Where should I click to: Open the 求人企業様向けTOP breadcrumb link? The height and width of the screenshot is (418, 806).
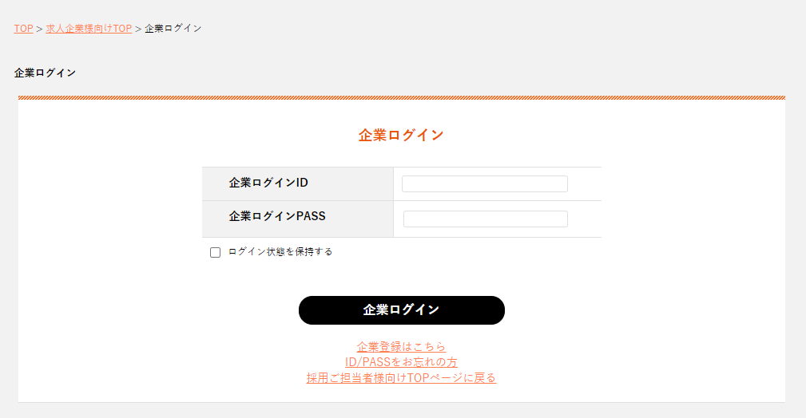click(x=89, y=29)
